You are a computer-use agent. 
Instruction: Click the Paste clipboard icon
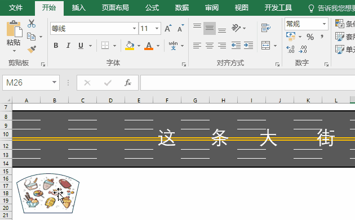14,29
